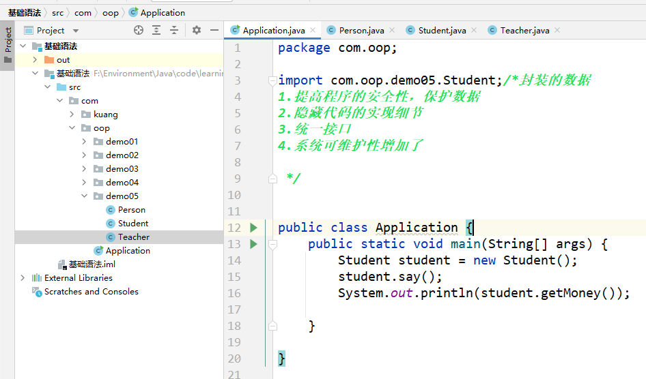This screenshot has height=379, width=646.
Task: Click 'getMoney' in the println line
Action: 571,293
